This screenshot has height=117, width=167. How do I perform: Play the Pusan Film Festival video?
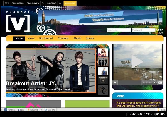pyautogui.click(x=137, y=61)
